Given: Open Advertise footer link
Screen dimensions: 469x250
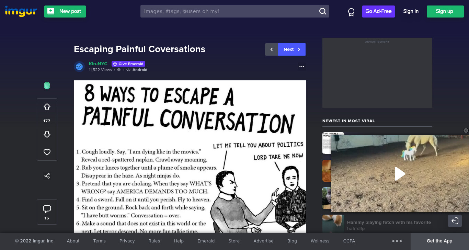Looking at the screenshot, I should coord(263,241).
